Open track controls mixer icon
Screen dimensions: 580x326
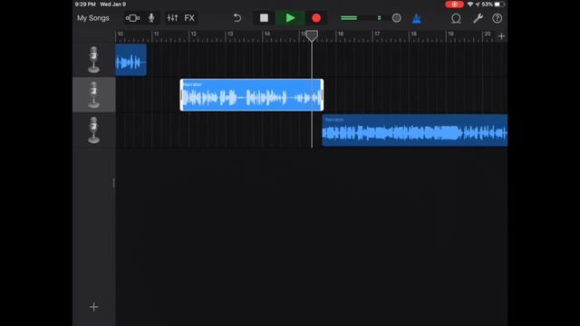172,18
